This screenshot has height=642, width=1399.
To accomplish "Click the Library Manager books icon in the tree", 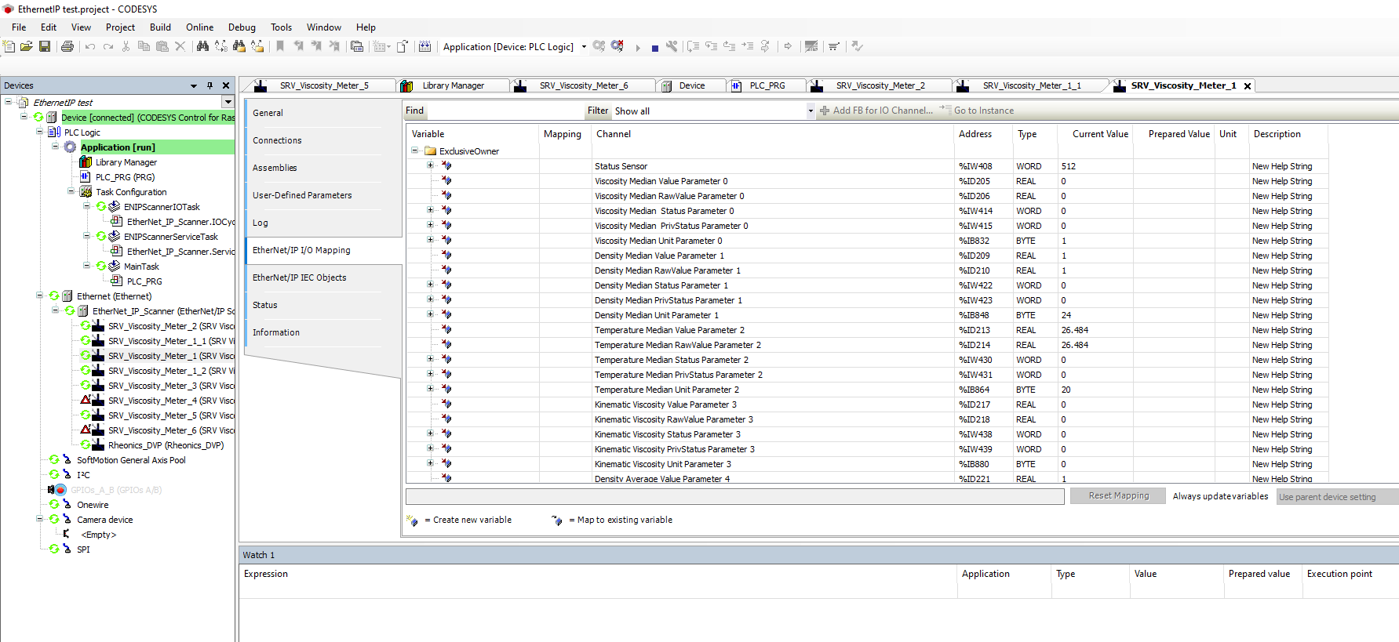I will (86, 162).
